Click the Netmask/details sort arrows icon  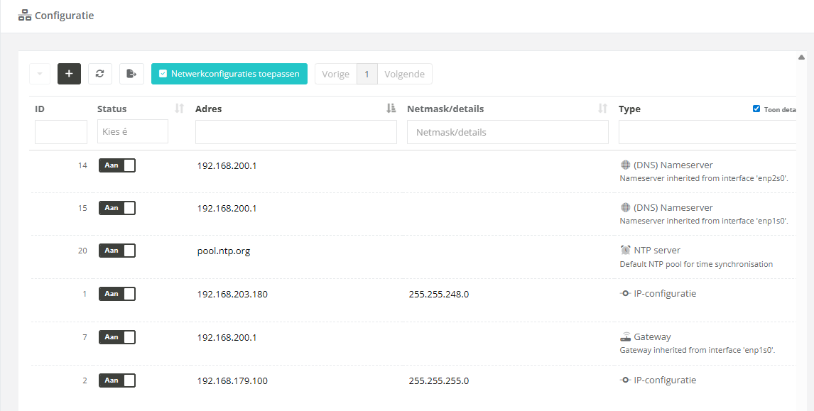tap(602, 109)
